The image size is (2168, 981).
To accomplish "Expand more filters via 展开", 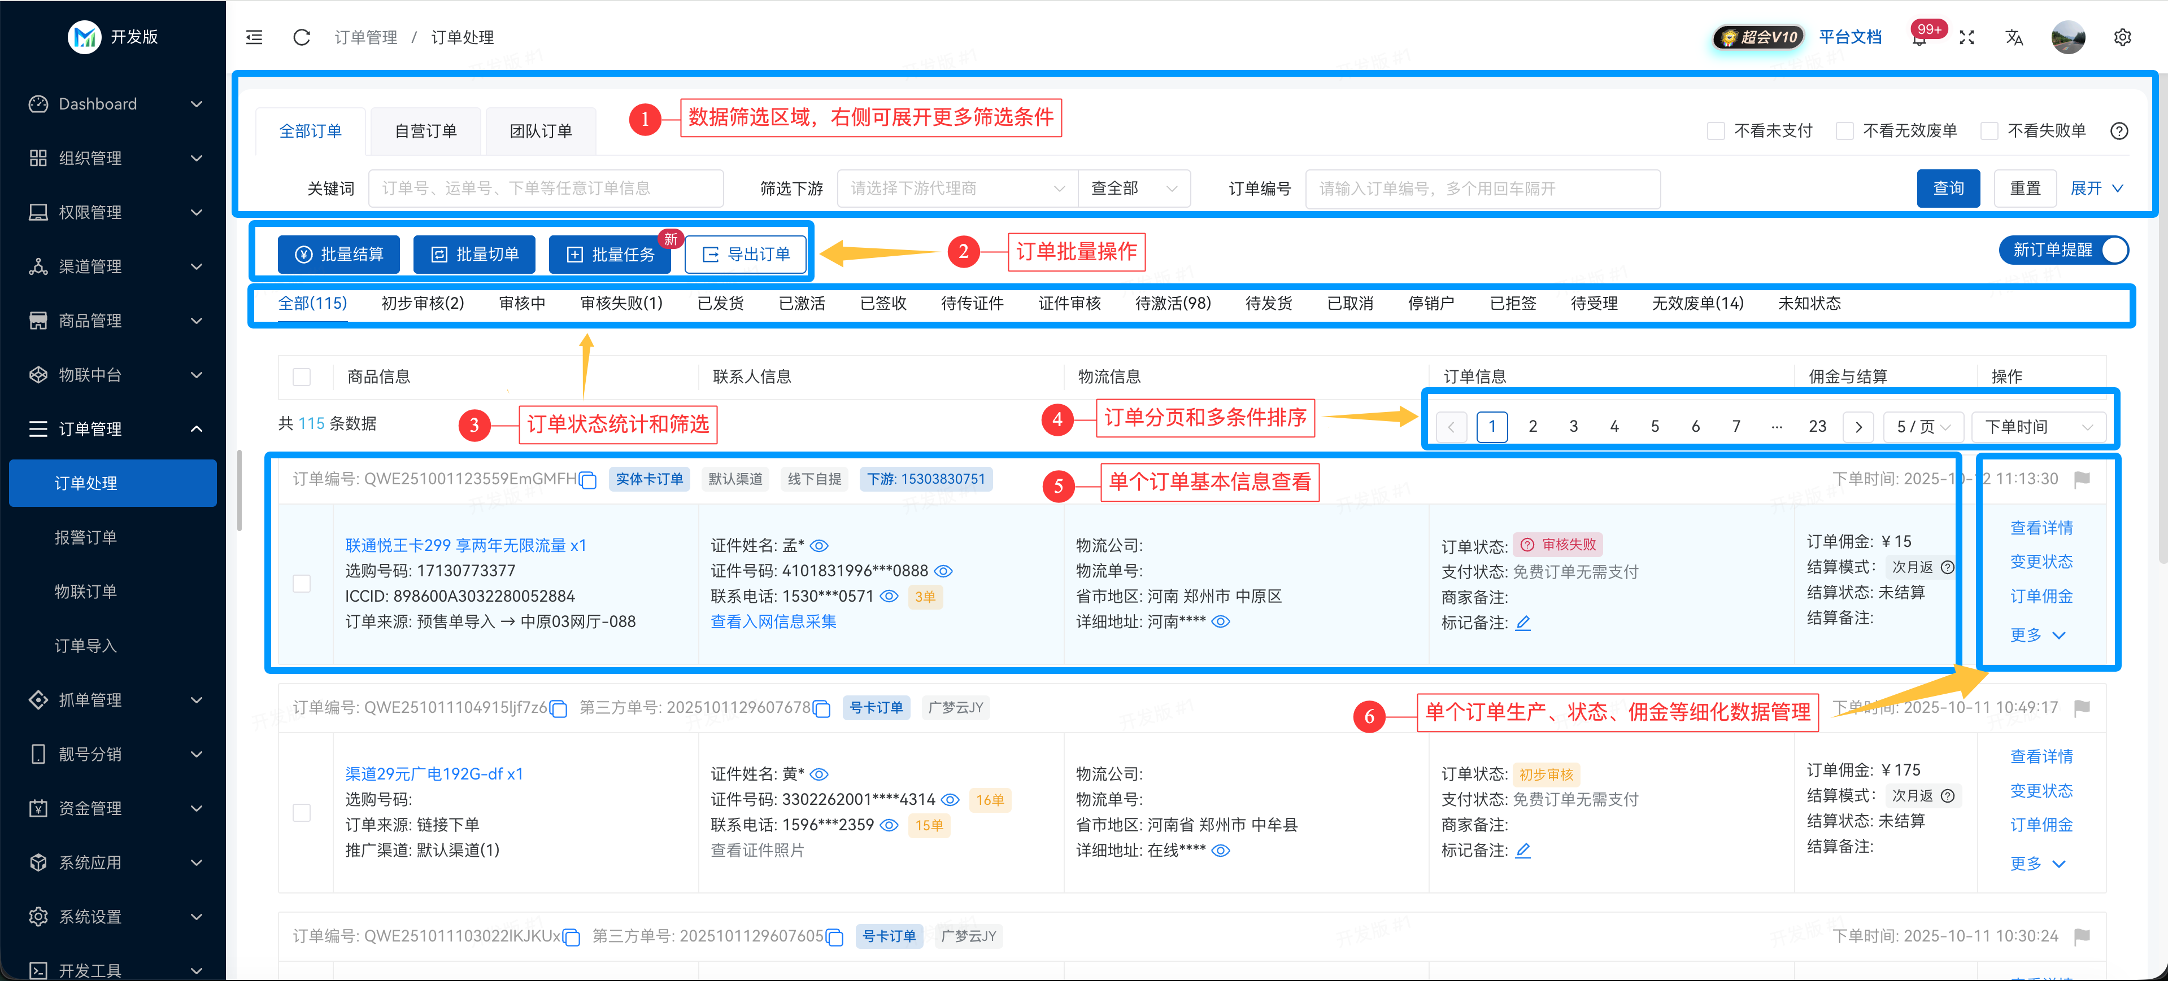I will 2094,187.
